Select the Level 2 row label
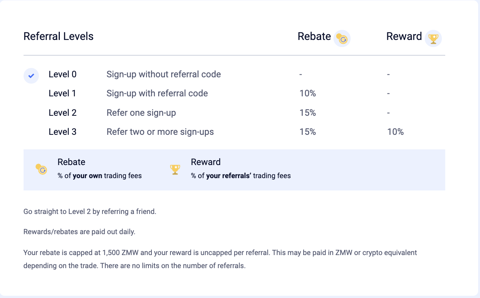 (x=62, y=113)
